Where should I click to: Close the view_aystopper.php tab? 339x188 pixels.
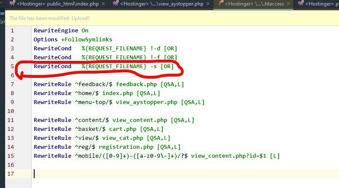tap(208, 4)
